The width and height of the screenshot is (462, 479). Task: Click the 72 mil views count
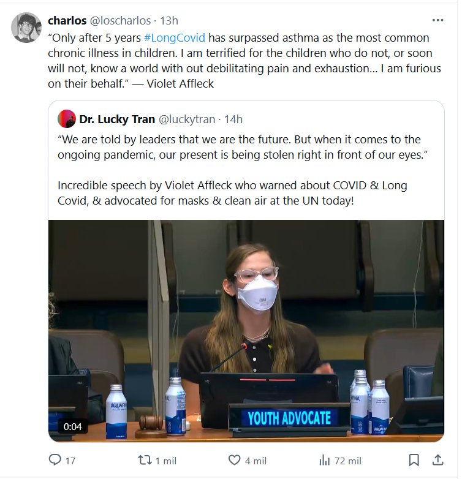tap(347, 460)
